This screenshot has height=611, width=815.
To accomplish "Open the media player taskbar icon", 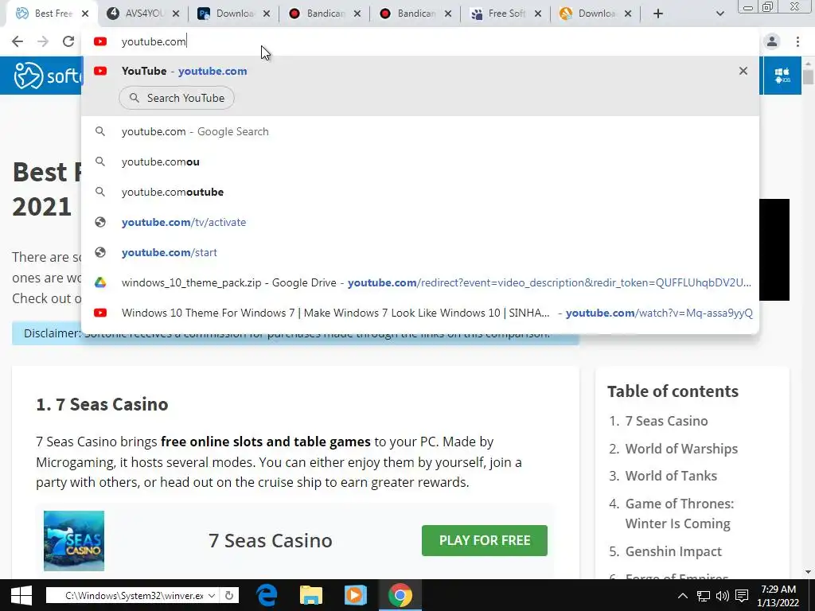I will point(356,595).
